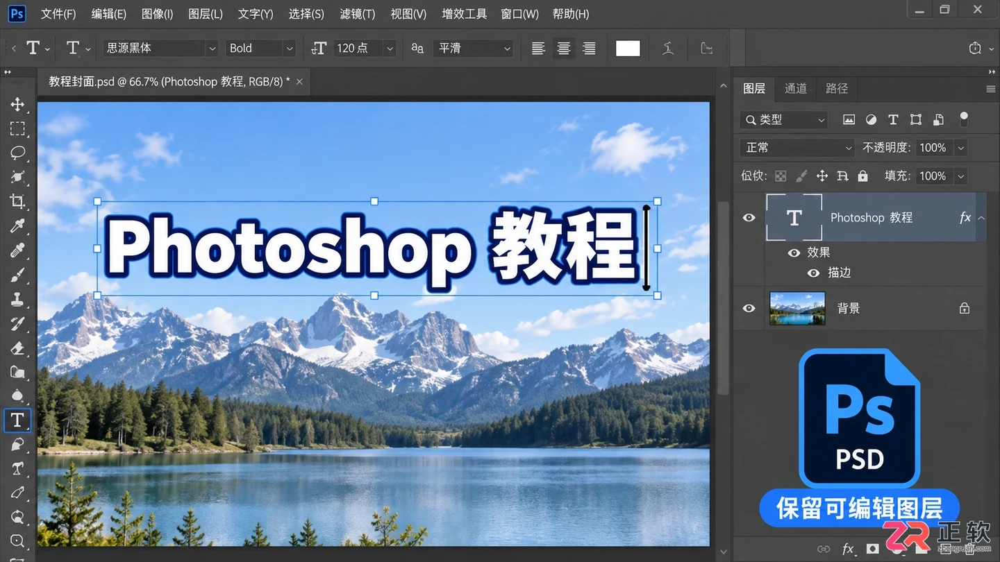Open the font family dropdown 思源黑体
The image size is (1000, 562).
160,48
